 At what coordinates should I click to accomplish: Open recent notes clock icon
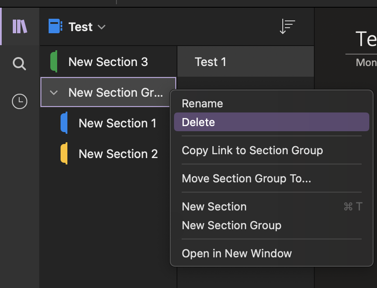20,101
